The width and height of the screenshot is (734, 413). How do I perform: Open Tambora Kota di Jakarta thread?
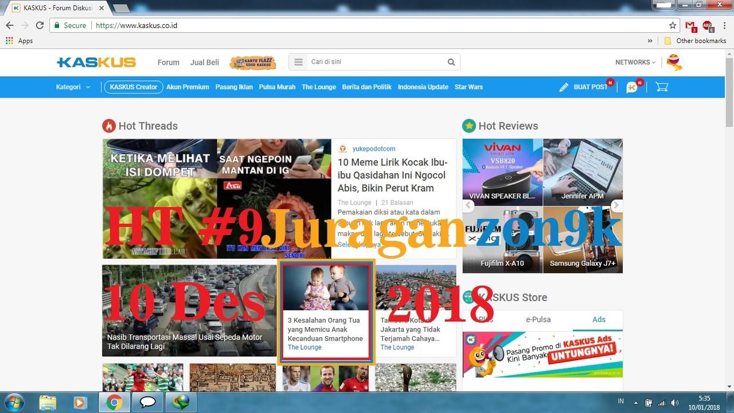pyautogui.click(x=416, y=310)
